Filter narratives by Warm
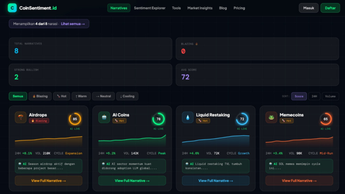The image size is (345, 194). (81, 96)
